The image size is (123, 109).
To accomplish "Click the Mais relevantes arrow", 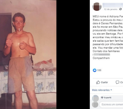I will pyautogui.click(x=111, y=90).
